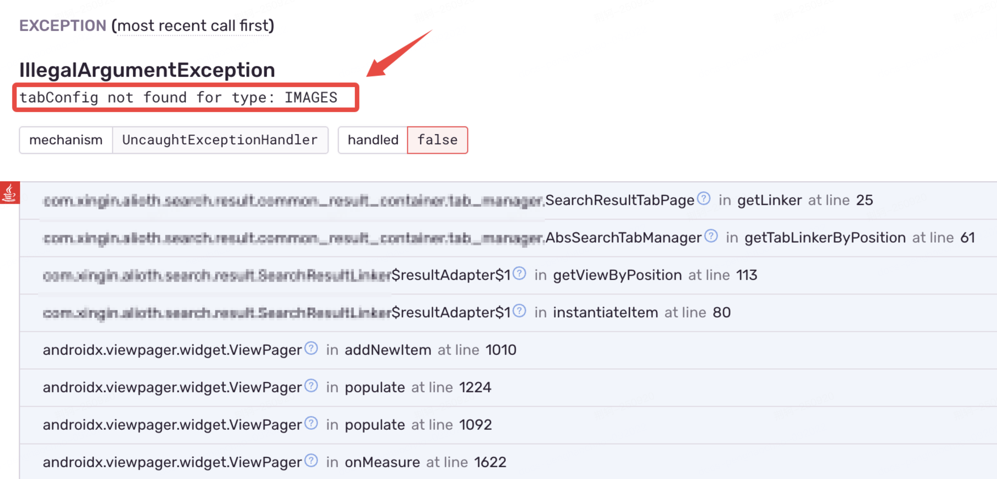Click the 'handled' label pill

373,140
